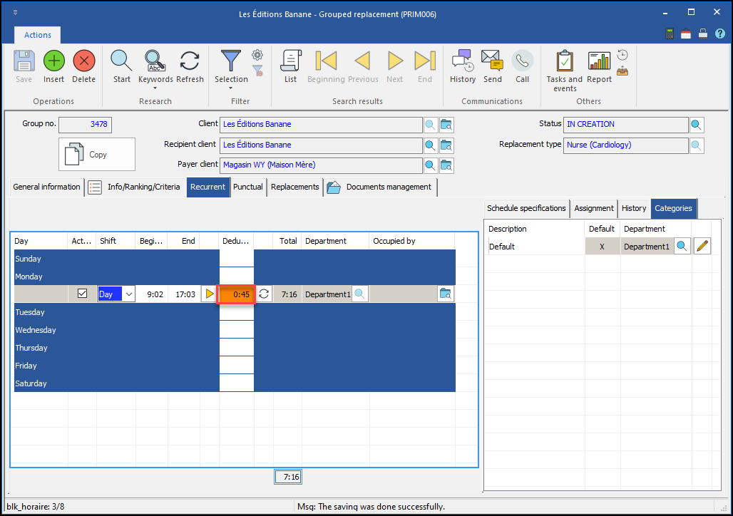This screenshot has width=733, height=516.
Task: Go to Previous search result
Action: click(x=363, y=61)
